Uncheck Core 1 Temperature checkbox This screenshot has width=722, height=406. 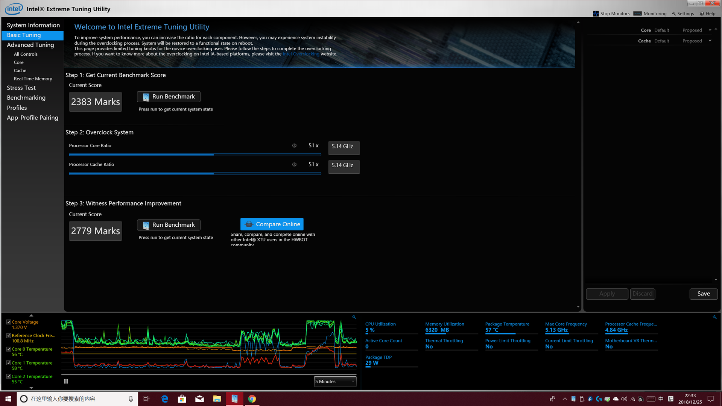(8, 363)
